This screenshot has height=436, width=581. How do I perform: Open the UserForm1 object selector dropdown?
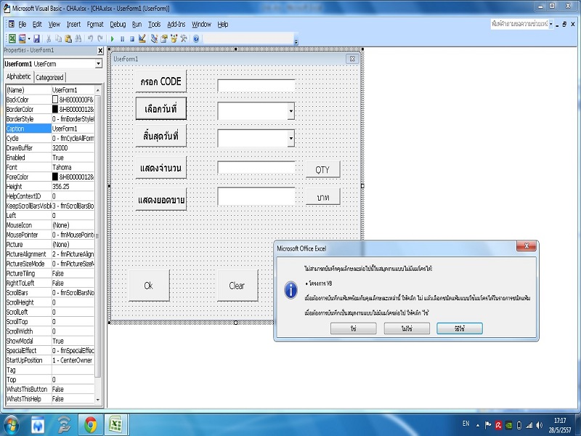point(98,64)
